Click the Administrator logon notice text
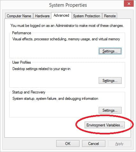Image resolution: width=136 pixels, height=152 pixels. (x=67, y=26)
